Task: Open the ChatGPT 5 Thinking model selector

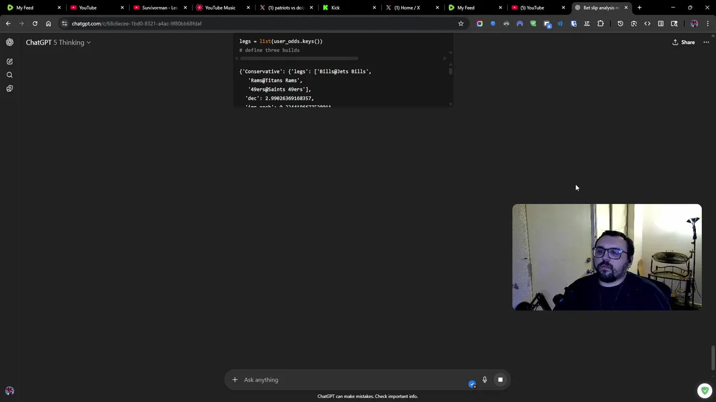Action: (x=58, y=42)
